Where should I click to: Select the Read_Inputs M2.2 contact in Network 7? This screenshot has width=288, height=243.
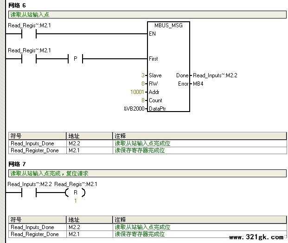click(29, 193)
